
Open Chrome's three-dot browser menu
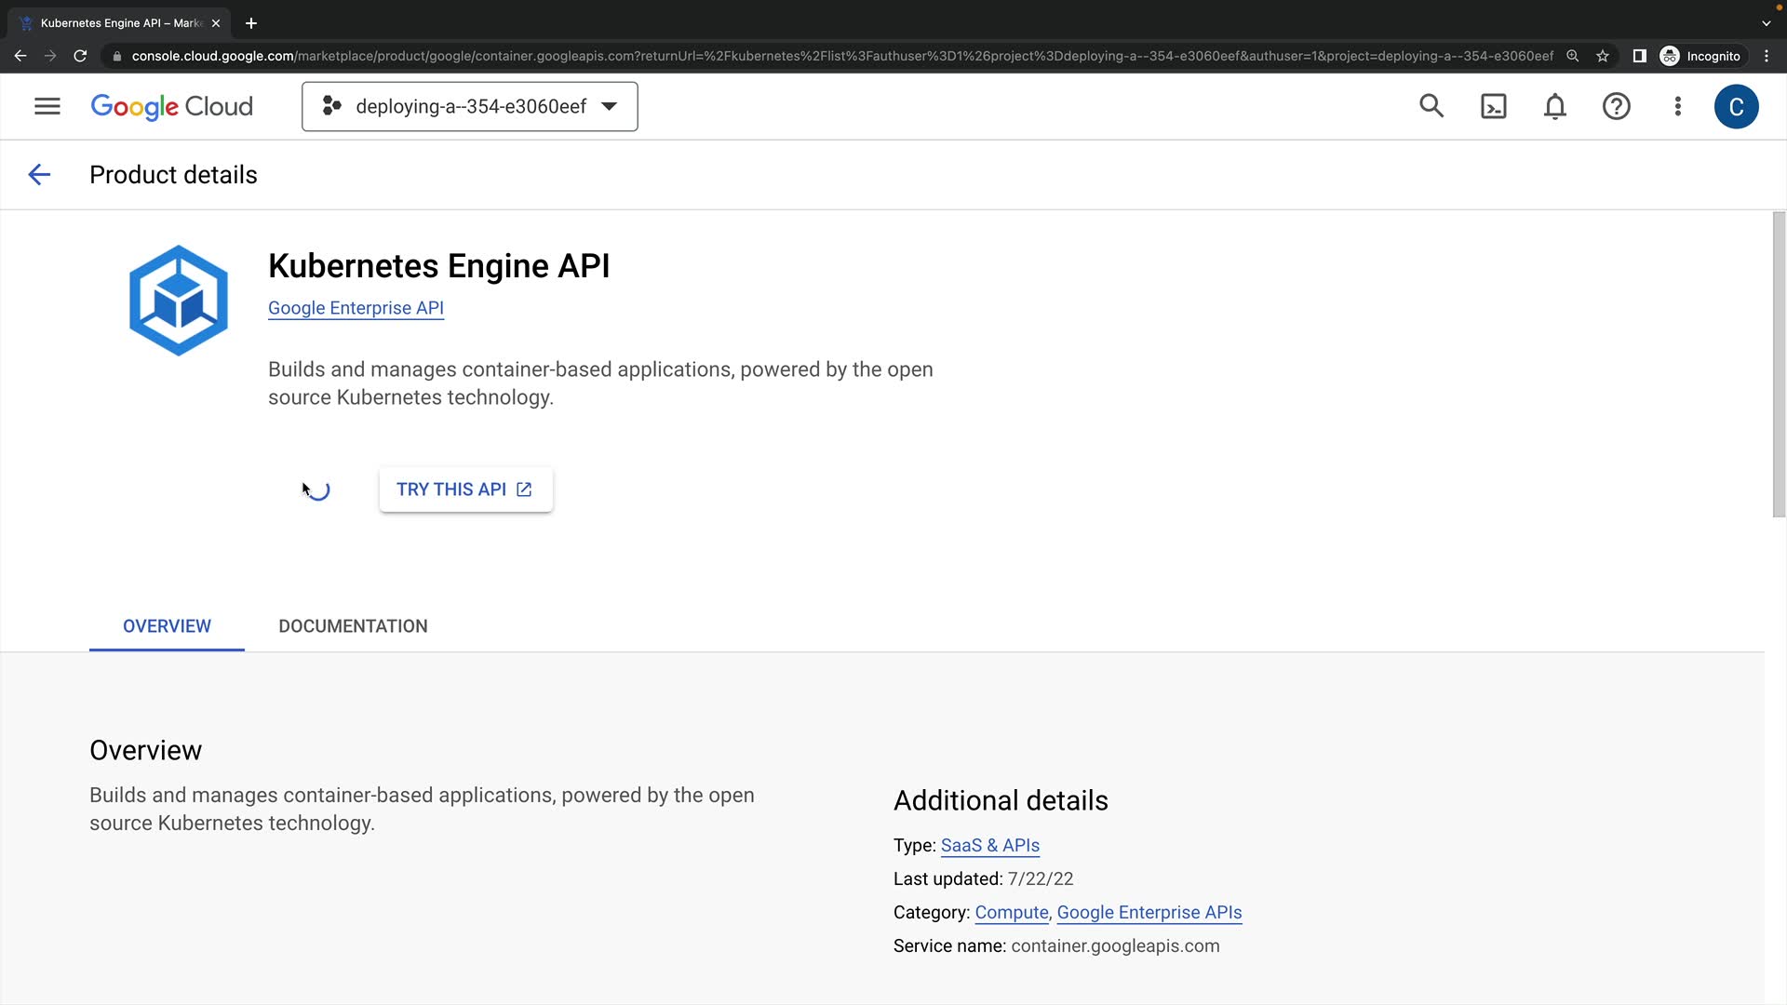click(1766, 56)
